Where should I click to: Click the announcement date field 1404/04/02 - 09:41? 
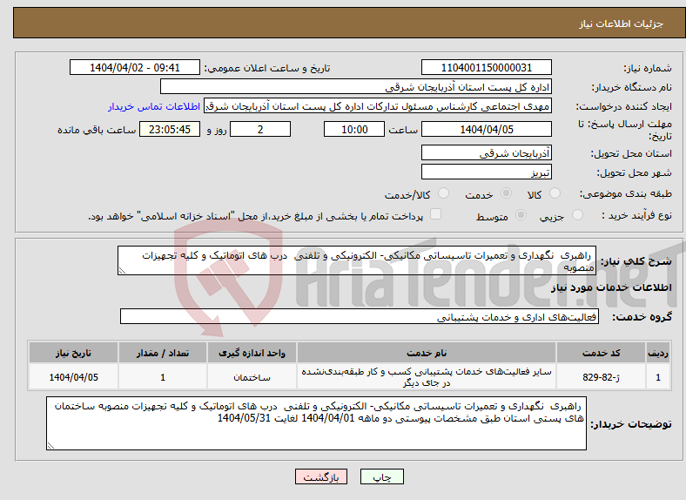135,67
